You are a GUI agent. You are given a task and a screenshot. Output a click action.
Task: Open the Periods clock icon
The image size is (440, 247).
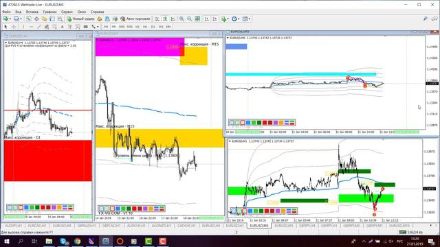(234, 19)
